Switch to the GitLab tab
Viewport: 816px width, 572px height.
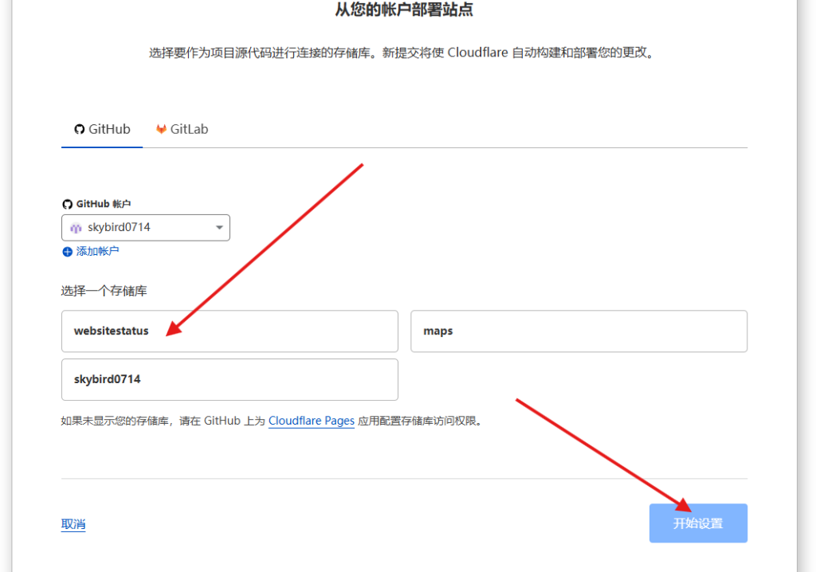click(x=182, y=129)
